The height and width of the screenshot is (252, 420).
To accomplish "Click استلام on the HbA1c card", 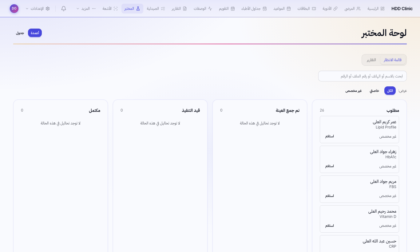I will (x=330, y=166).
